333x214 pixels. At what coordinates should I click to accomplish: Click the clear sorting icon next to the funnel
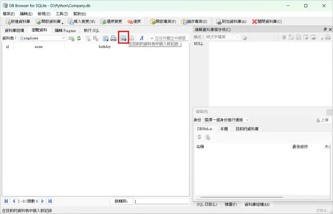(96, 38)
